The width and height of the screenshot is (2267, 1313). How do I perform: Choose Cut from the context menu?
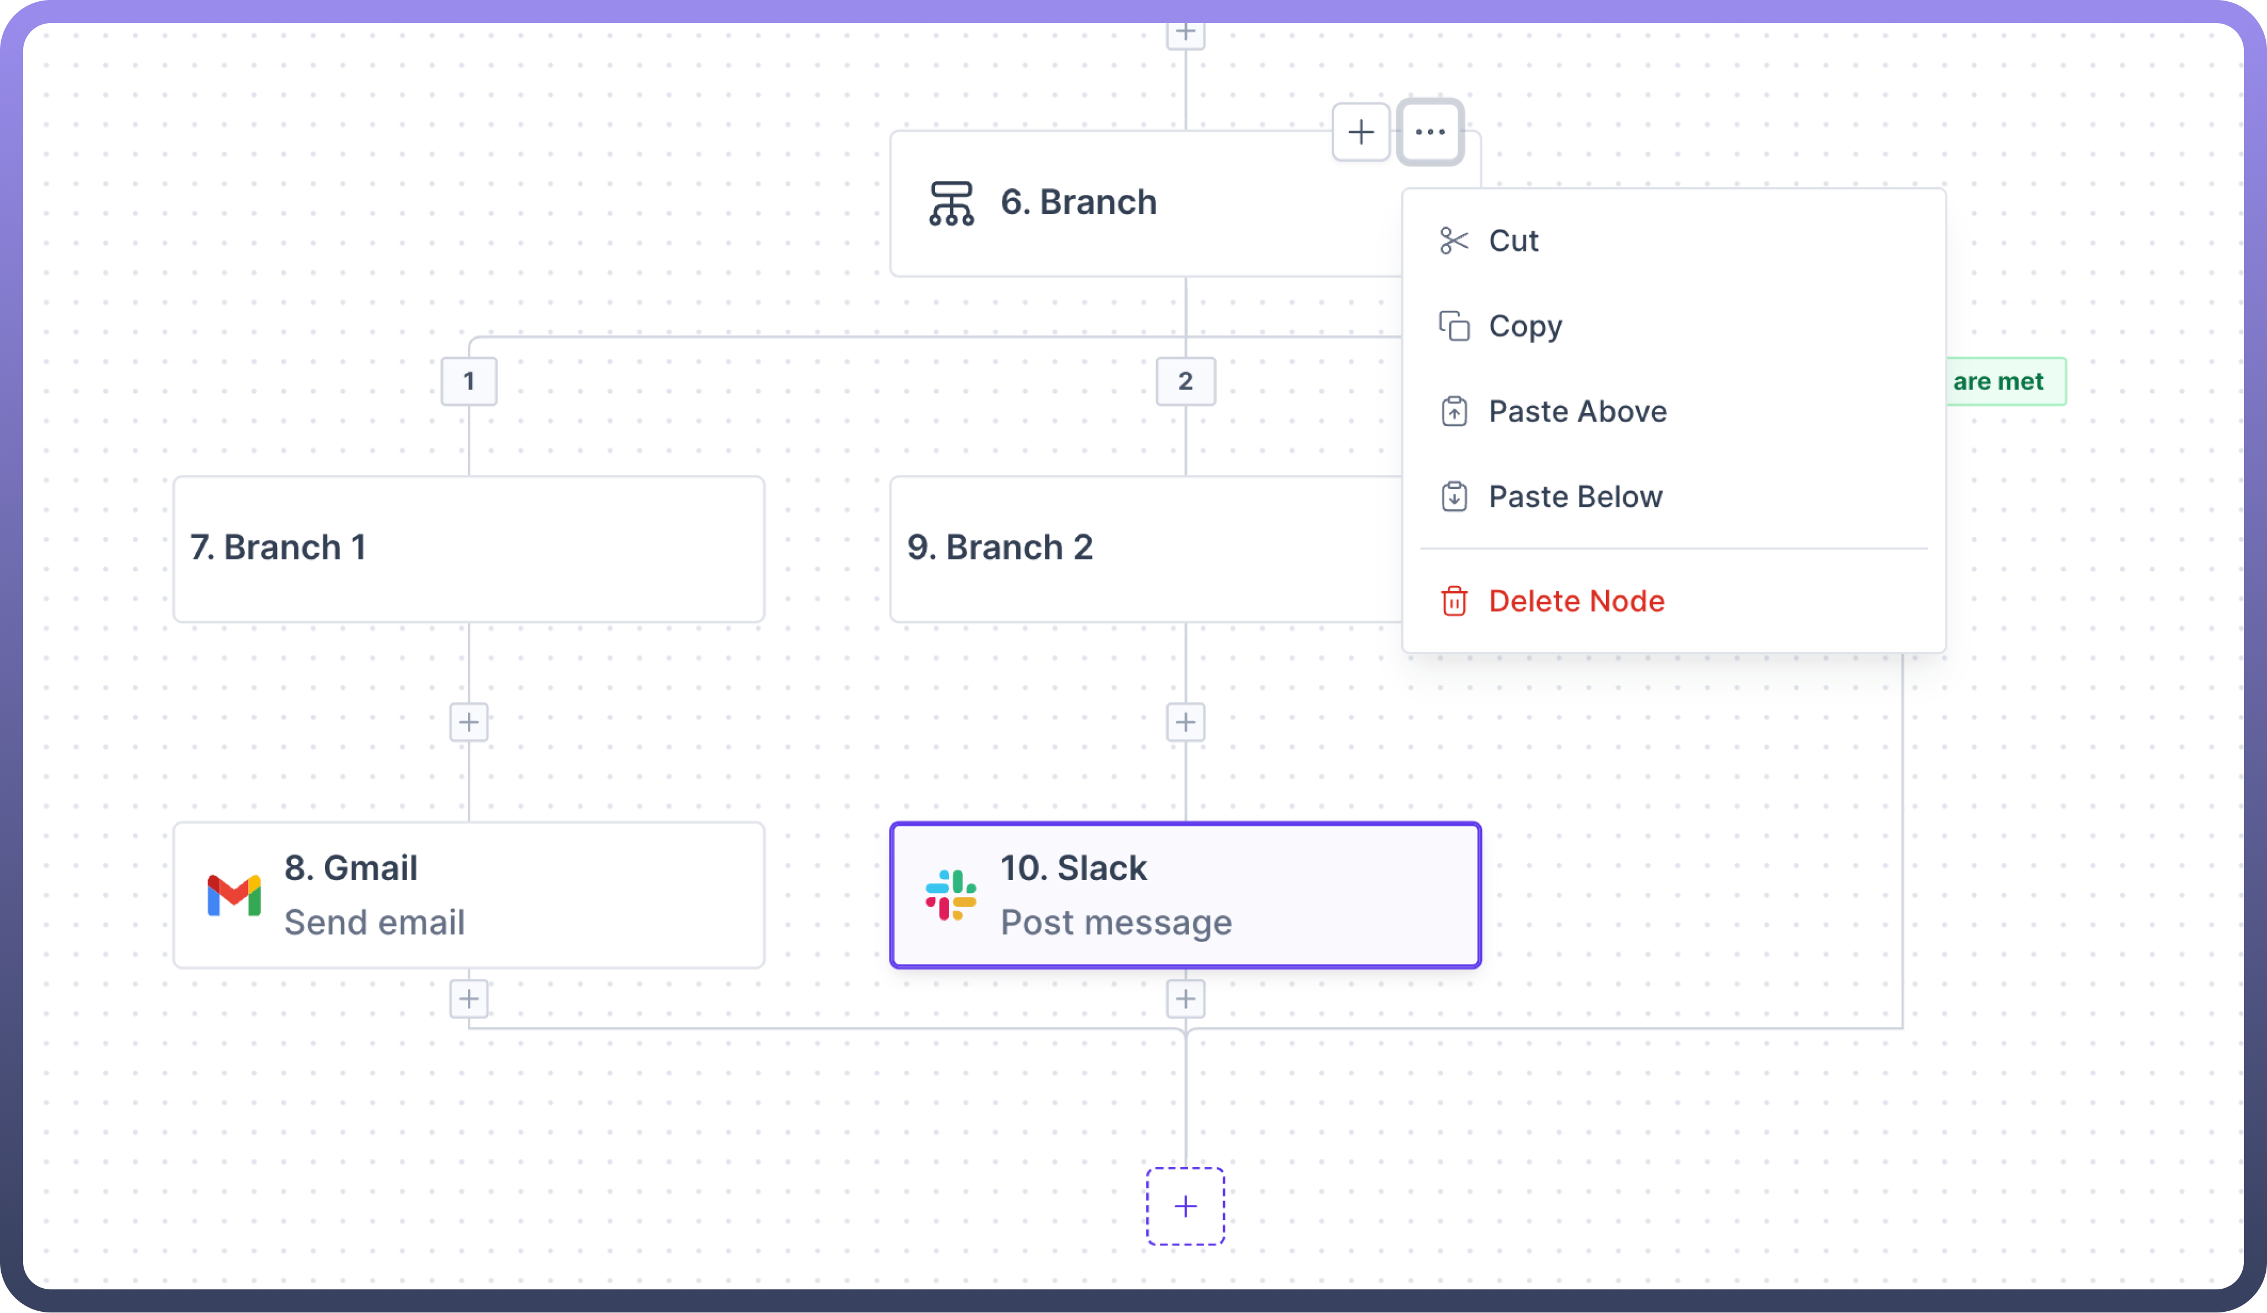(x=1513, y=241)
